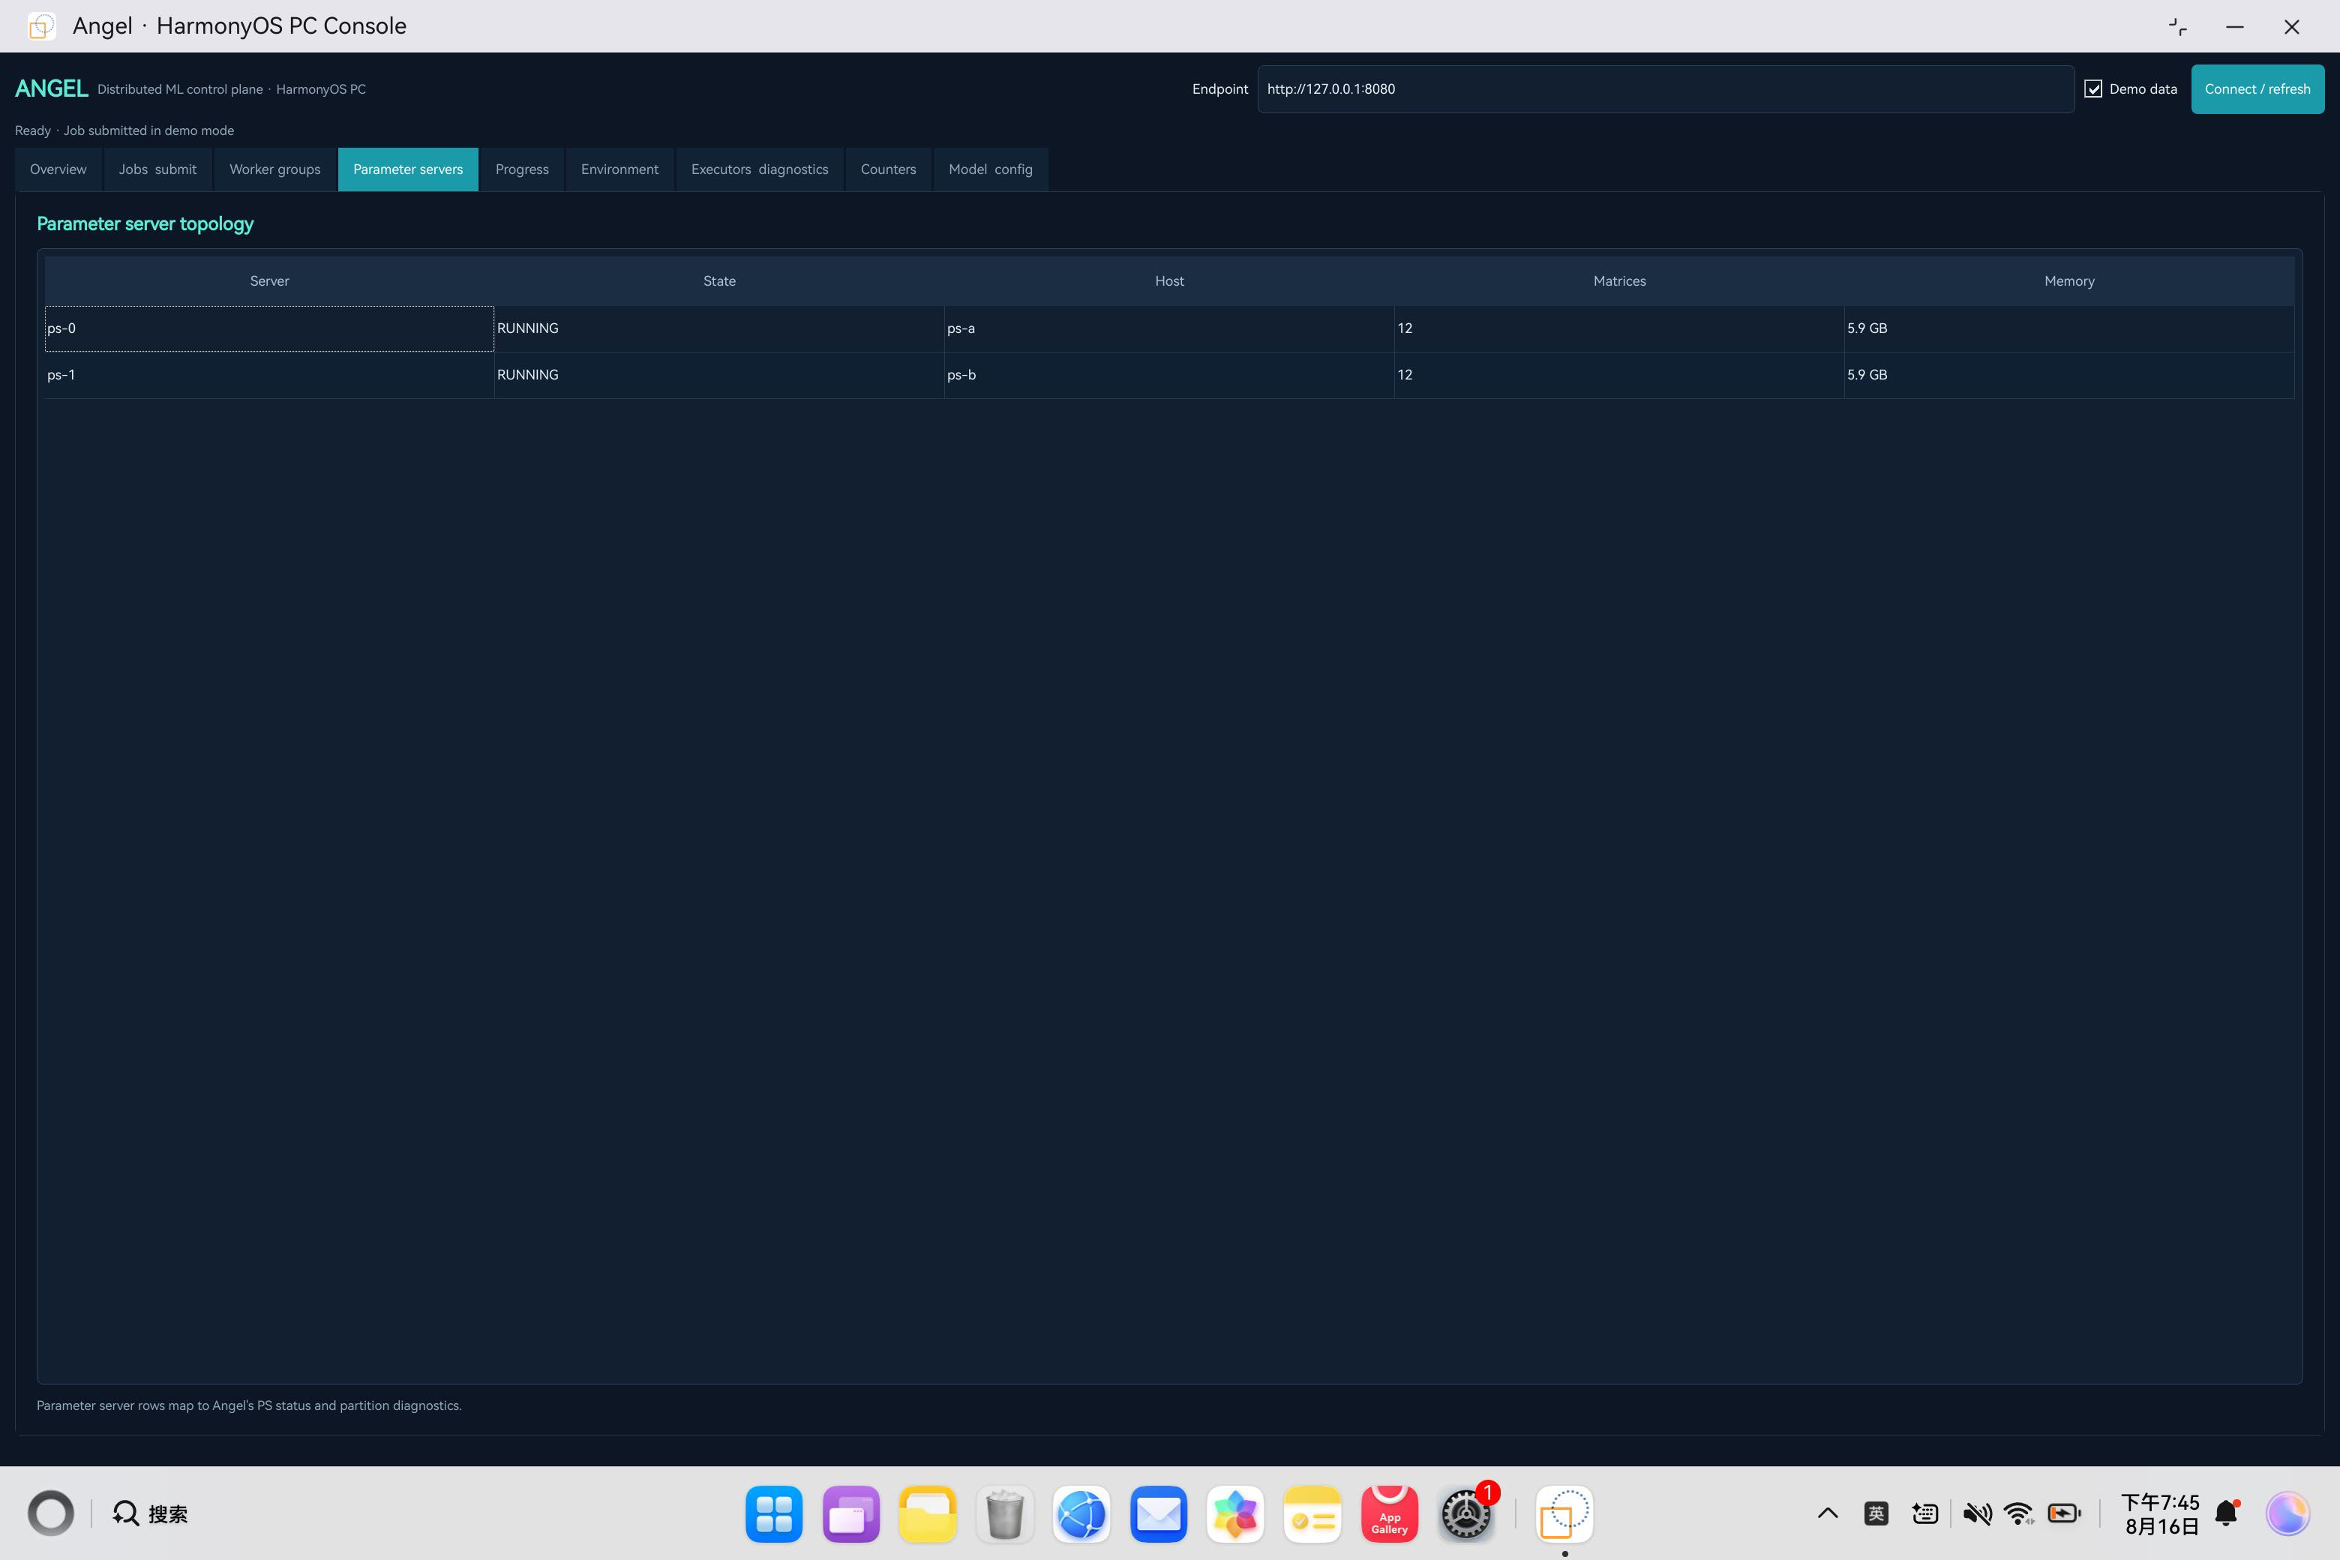Open Settings gear with notification badge
The image size is (2340, 1560).
[x=1465, y=1513]
